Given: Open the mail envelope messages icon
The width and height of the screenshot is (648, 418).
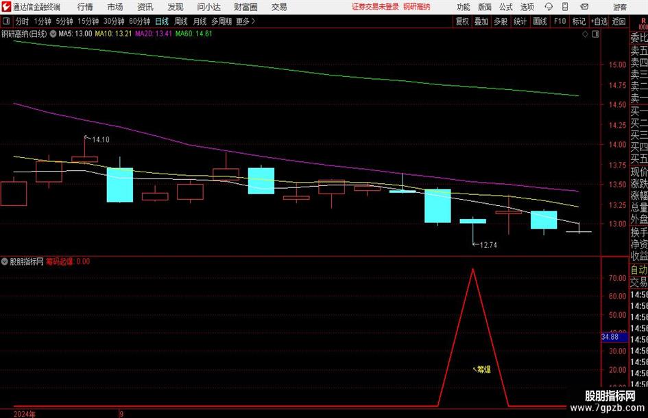Looking at the screenshot, I should click(584, 7).
